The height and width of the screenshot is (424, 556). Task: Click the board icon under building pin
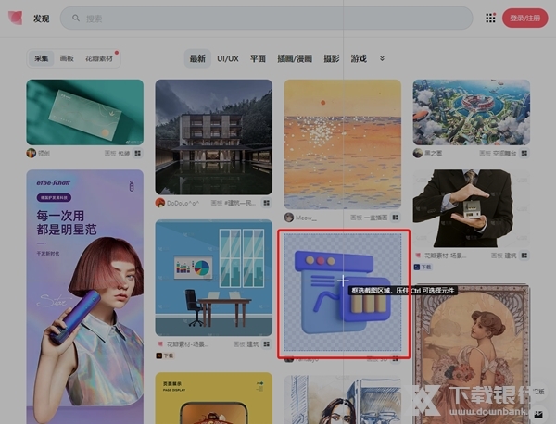pos(266,203)
